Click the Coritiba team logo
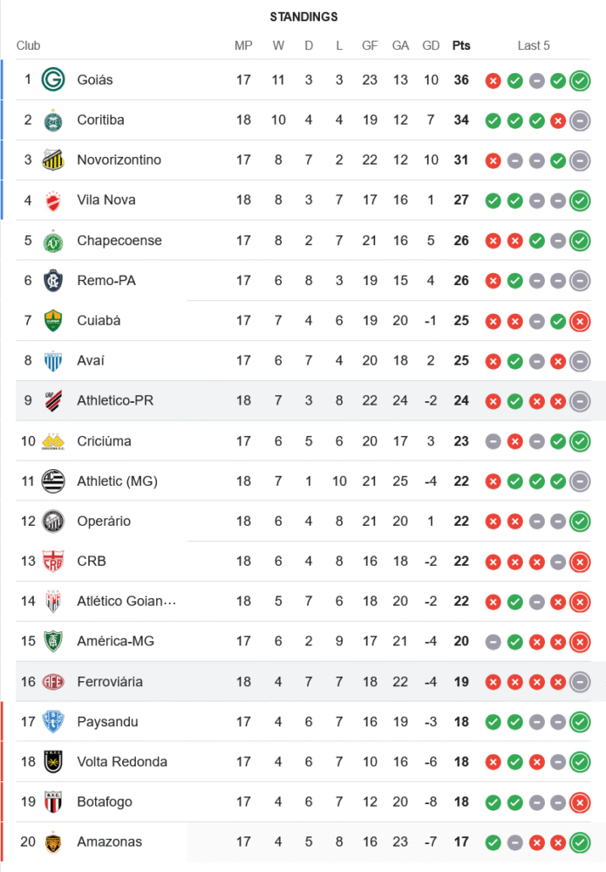 coord(53,120)
